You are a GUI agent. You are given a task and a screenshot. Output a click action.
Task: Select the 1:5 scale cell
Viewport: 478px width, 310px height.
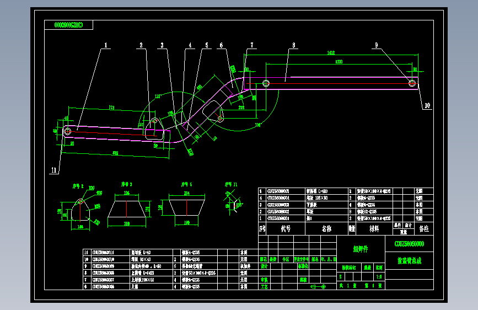[379, 277]
